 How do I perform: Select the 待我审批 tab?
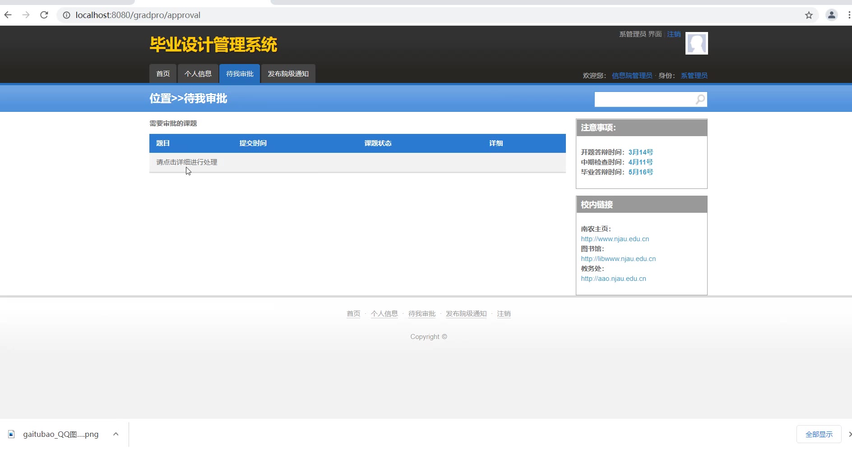[240, 74]
